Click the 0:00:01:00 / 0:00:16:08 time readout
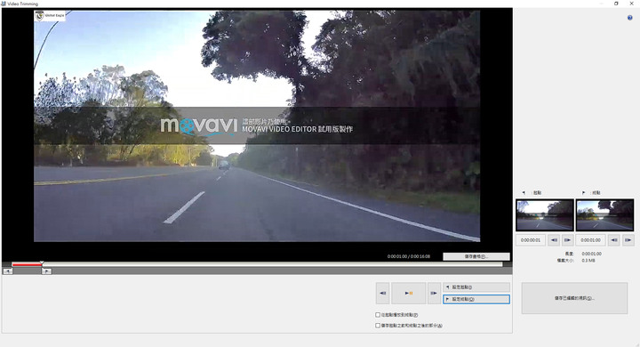Screen dimensions: 640x347 pyautogui.click(x=409, y=256)
